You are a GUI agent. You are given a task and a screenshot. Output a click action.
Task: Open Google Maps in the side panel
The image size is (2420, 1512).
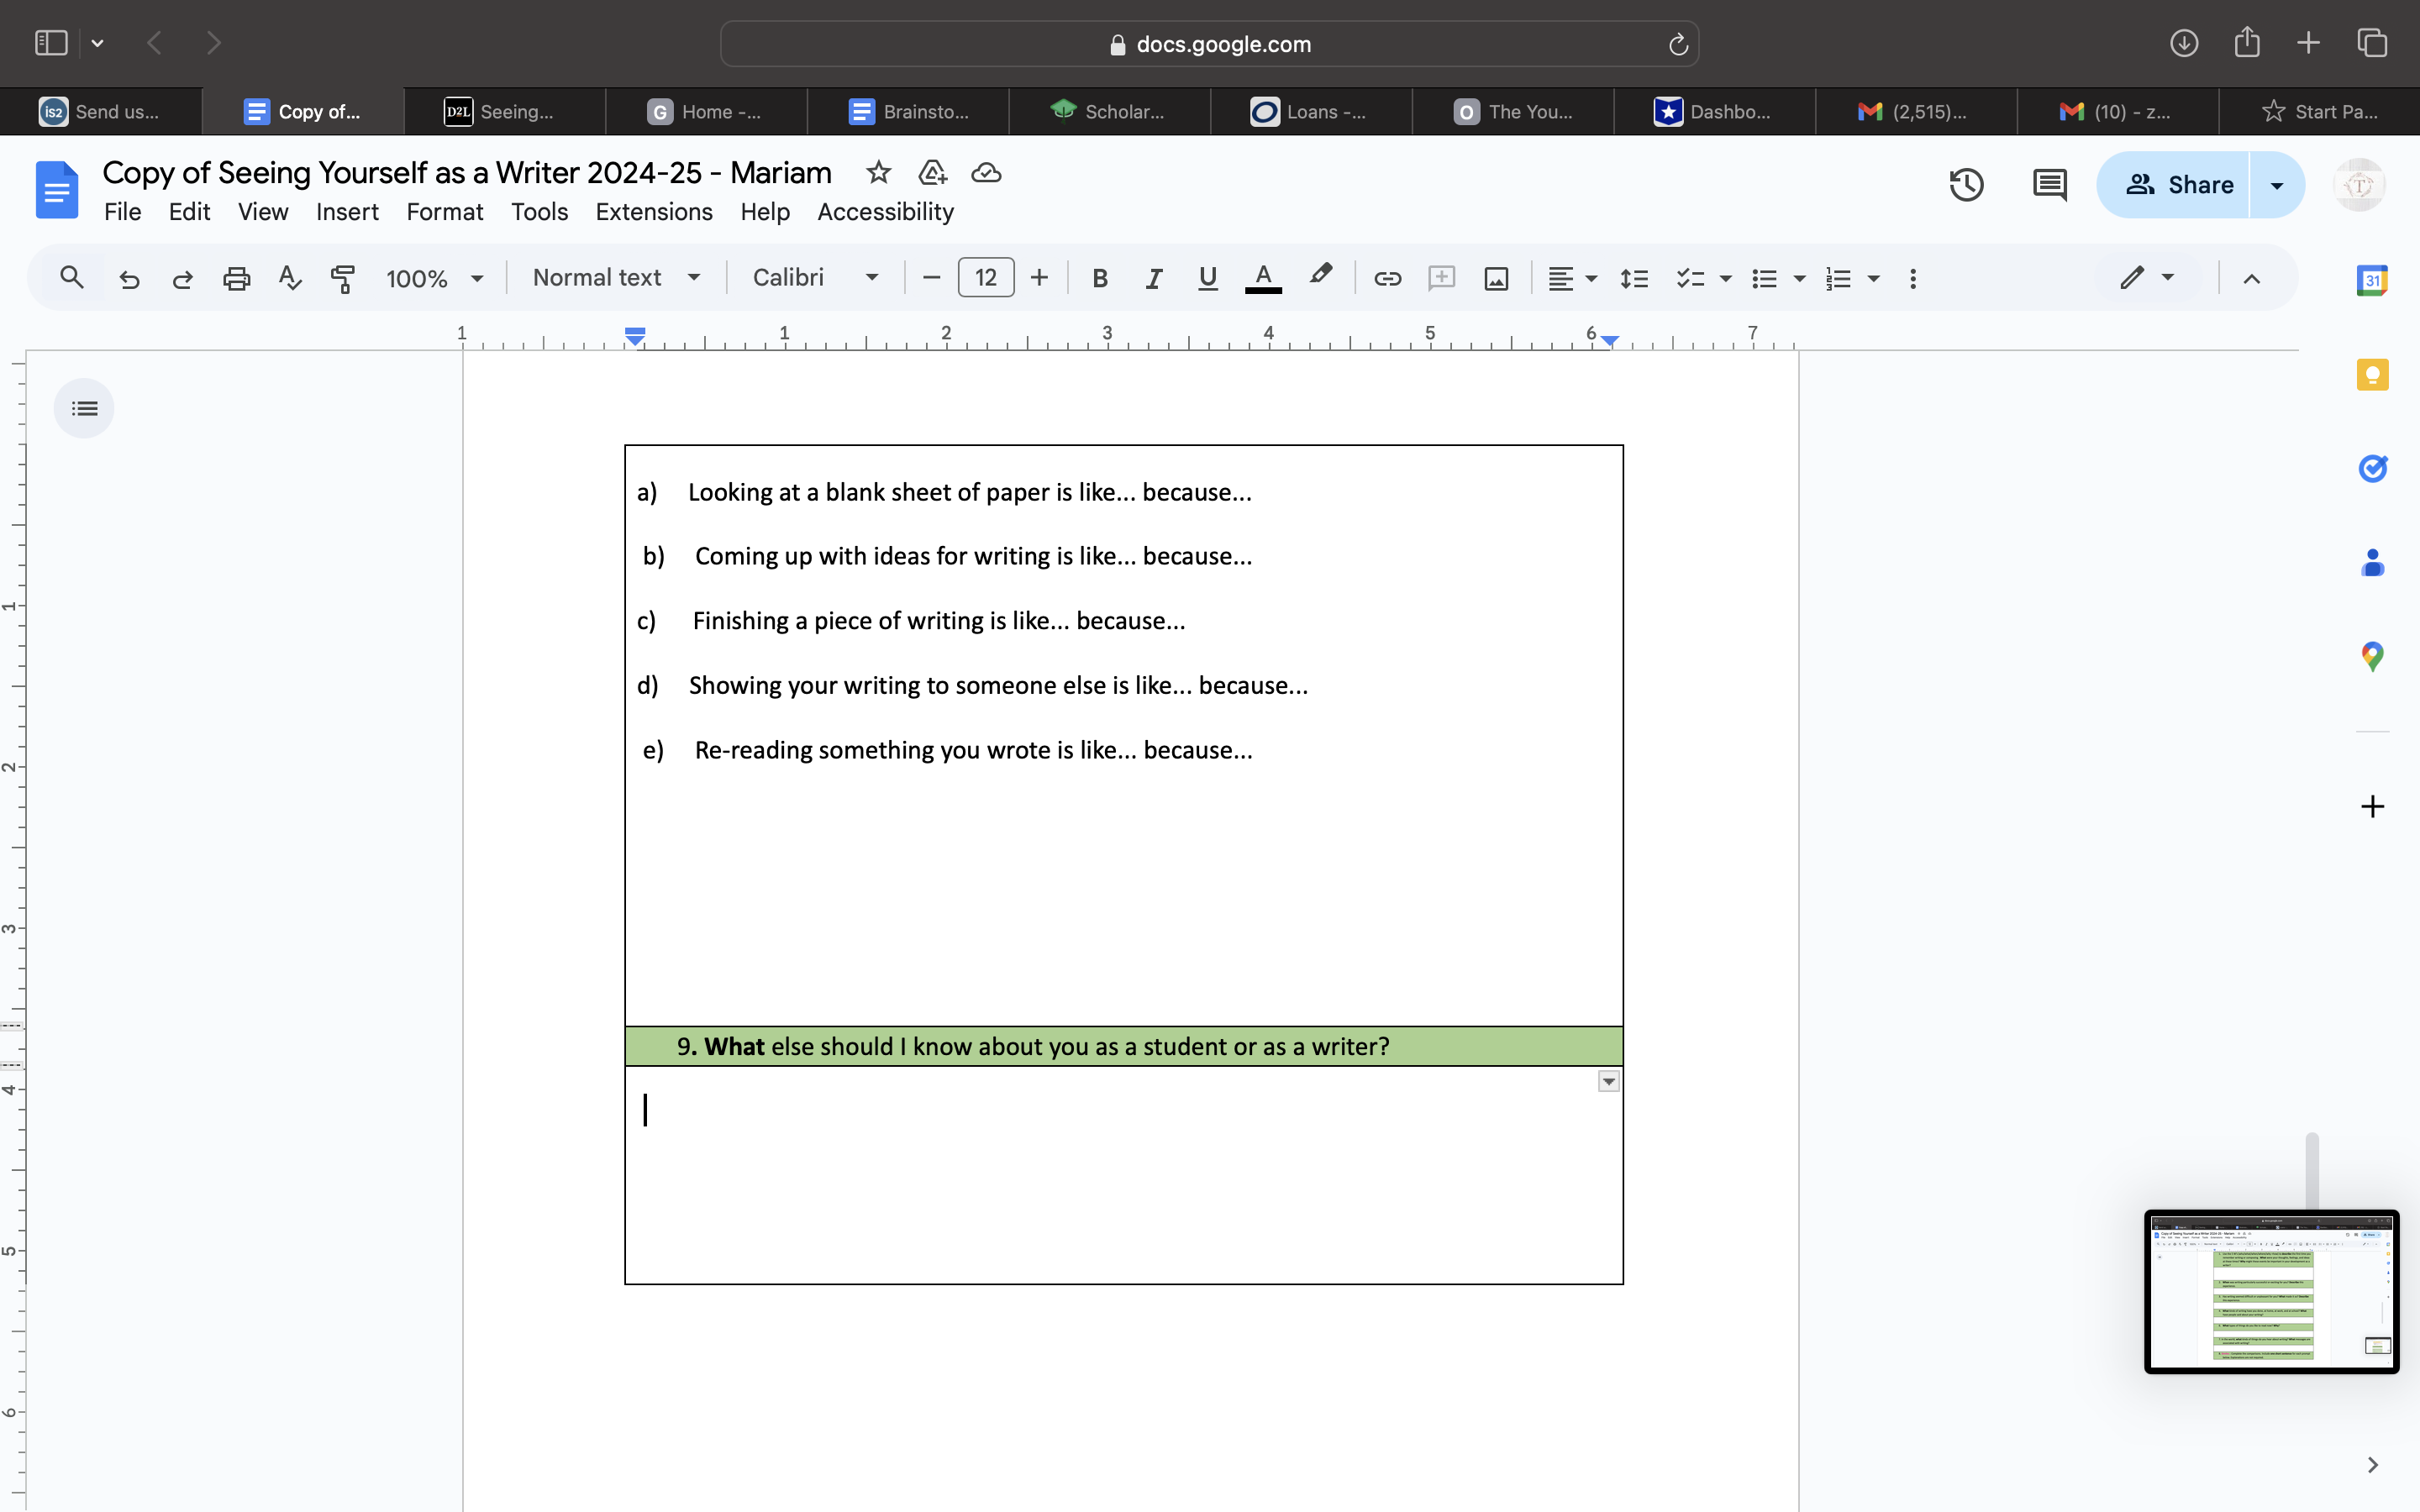pos(2373,655)
